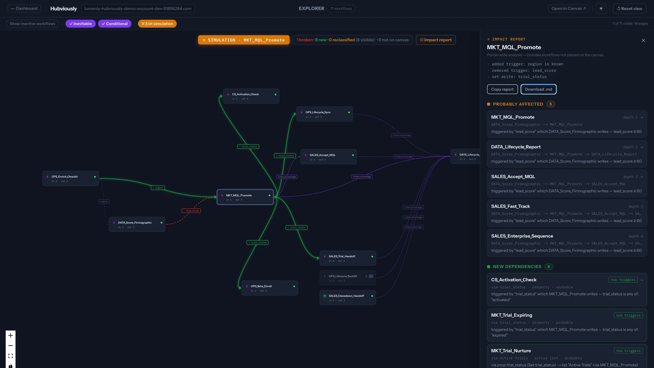654x368 pixels.
Task: Click status dot on OPS_Enrich_Clearbit node
Action: pyautogui.click(x=95, y=177)
